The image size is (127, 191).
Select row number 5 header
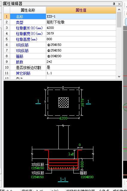tap(7, 39)
